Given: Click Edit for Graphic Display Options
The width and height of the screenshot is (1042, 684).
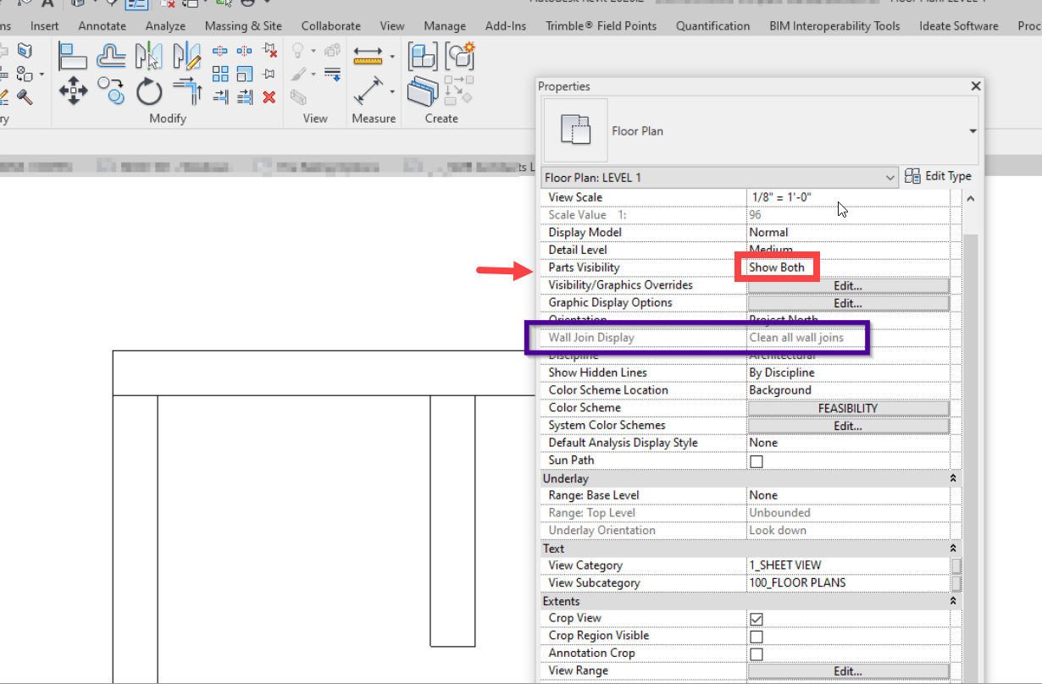Looking at the screenshot, I should tap(848, 303).
